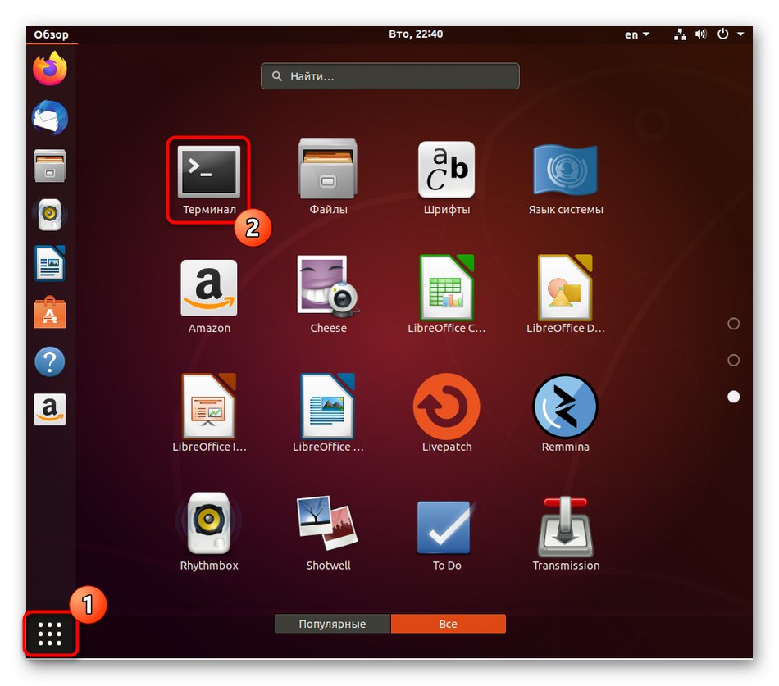Switch to the Популярные tab
The image size is (779, 686).
(332, 624)
